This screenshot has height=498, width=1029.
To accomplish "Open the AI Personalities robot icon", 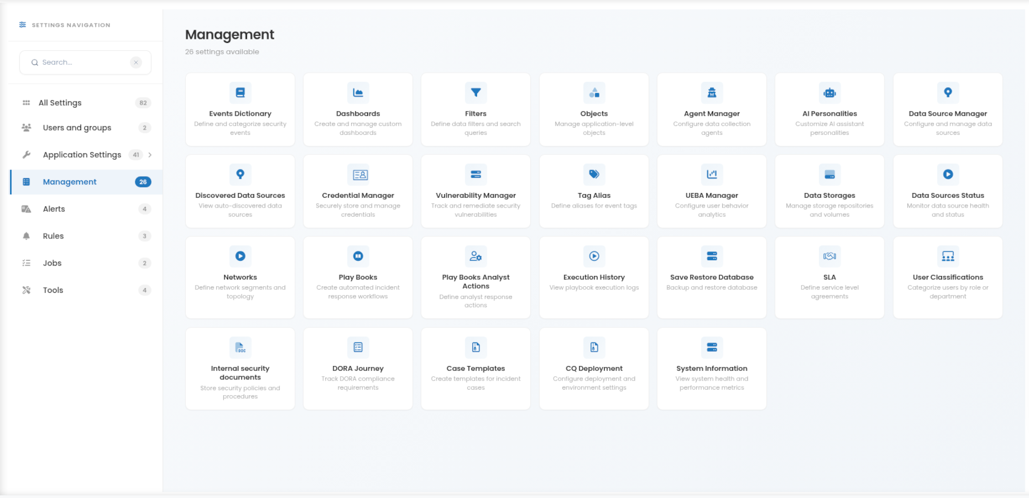I will click(829, 93).
